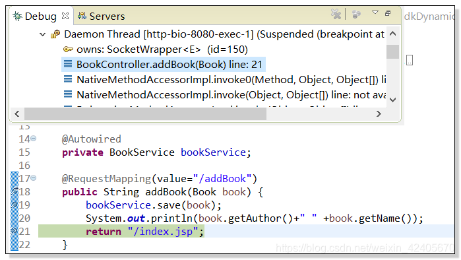Select NativeMethodAccessorImpl.invoke0 stack frame

pos(231,80)
